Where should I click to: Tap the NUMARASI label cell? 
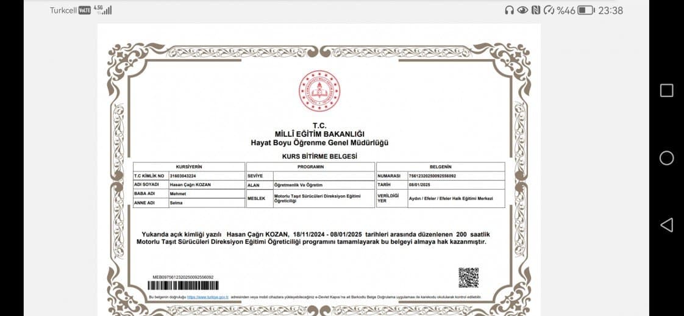coord(392,176)
